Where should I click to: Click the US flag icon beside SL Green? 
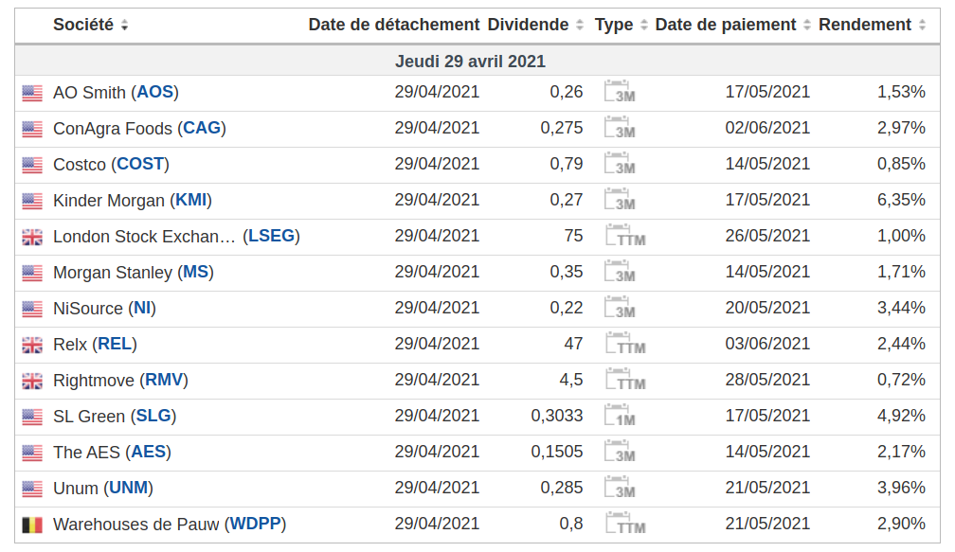(32, 417)
